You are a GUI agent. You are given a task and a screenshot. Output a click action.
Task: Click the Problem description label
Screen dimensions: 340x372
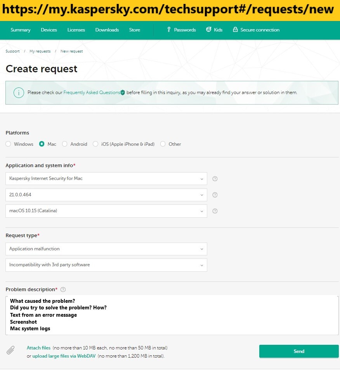coord(30,290)
